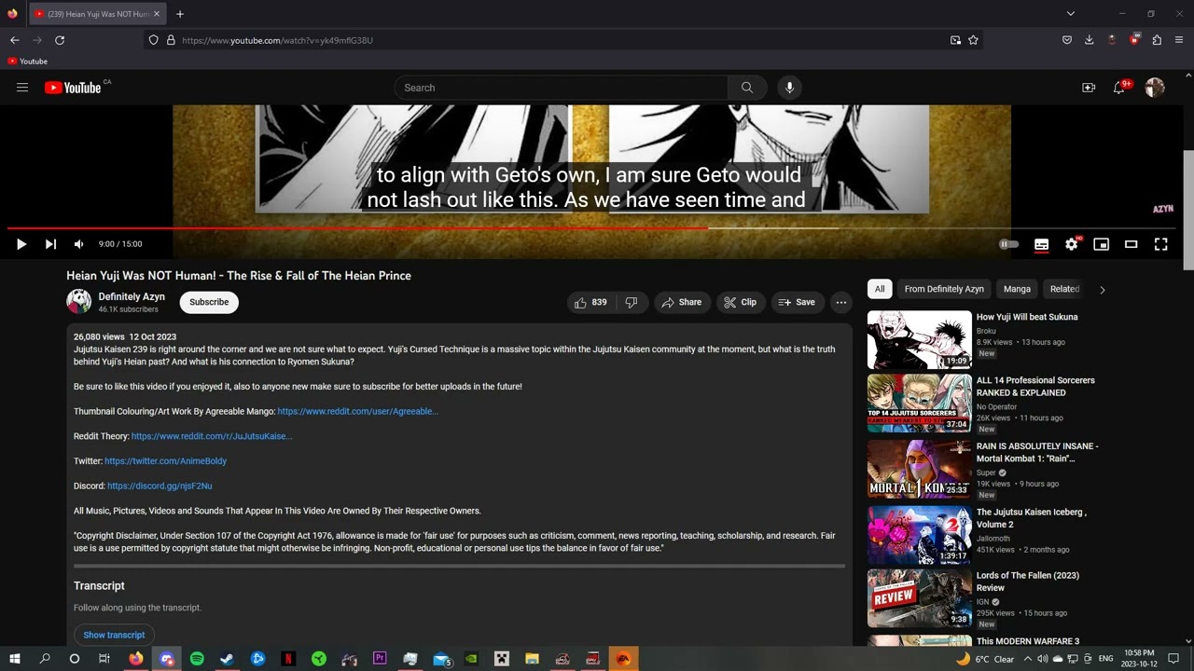The height and width of the screenshot is (671, 1194).
Task: Open YouTube notifications bell
Action: (x=1119, y=88)
